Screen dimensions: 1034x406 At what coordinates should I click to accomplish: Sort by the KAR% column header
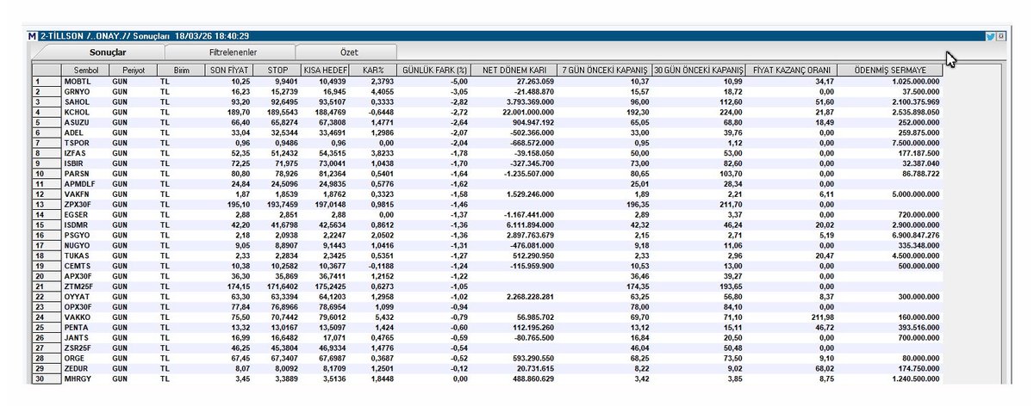coord(372,70)
